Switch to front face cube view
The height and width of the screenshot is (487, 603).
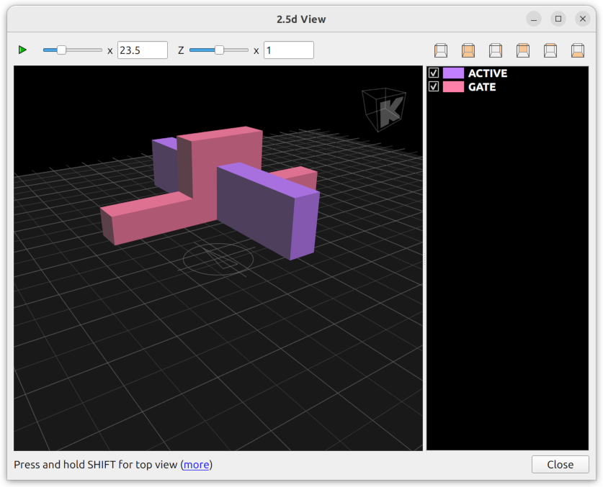pos(468,50)
